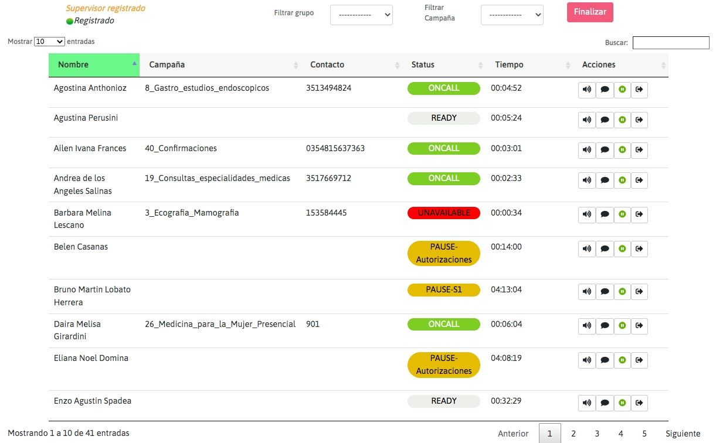
Task: Toggle pause for agent Andrea de los Angeles Salinas
Action: (622, 180)
